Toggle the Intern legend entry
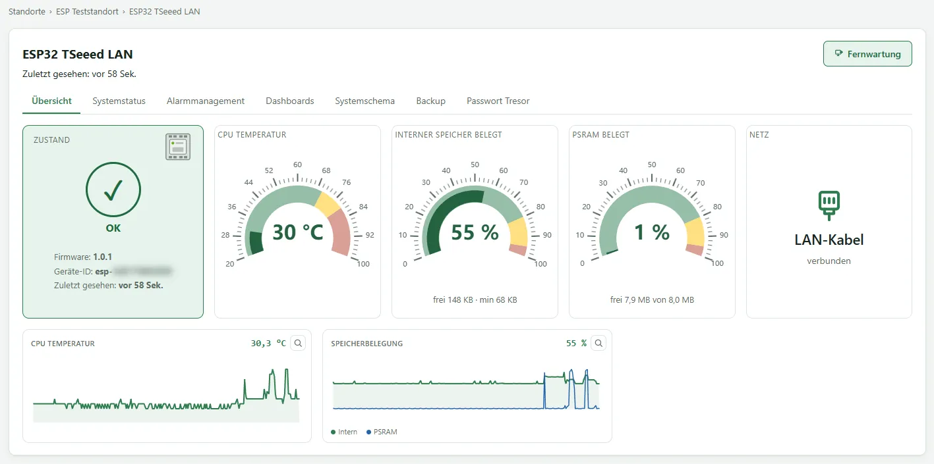Viewport: 934px width, 464px height. [x=345, y=432]
